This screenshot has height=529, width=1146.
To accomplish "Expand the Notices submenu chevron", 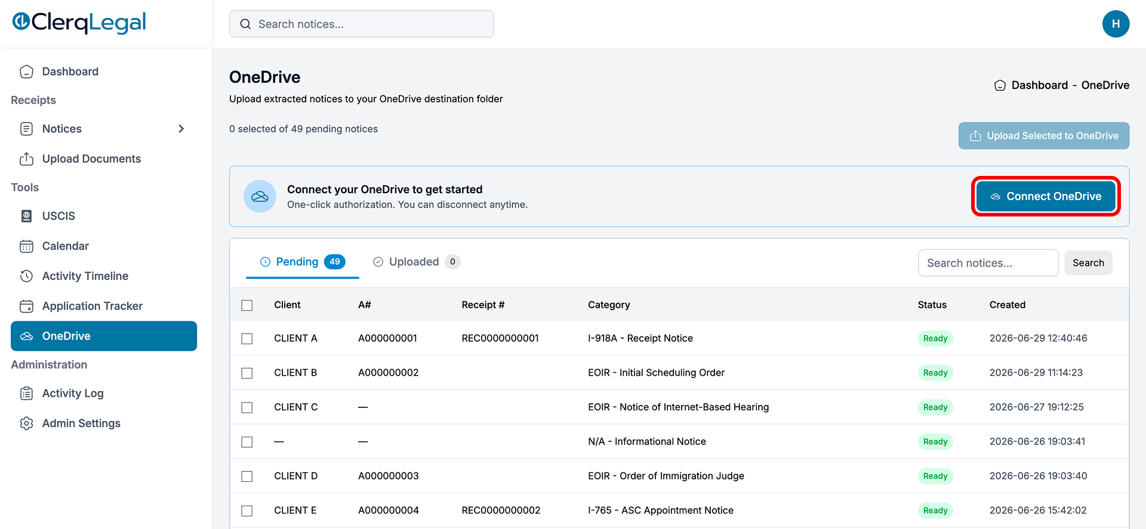I will click(181, 129).
